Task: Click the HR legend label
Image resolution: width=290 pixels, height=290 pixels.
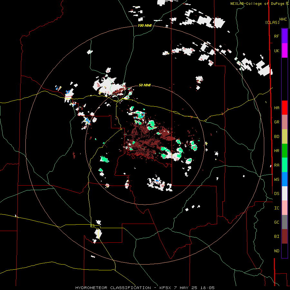Action: pyautogui.click(x=276, y=151)
